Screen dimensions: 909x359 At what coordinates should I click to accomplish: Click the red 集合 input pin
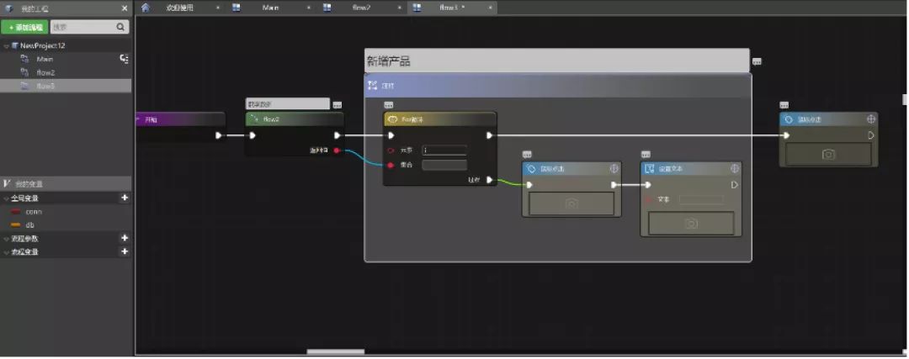(391, 165)
